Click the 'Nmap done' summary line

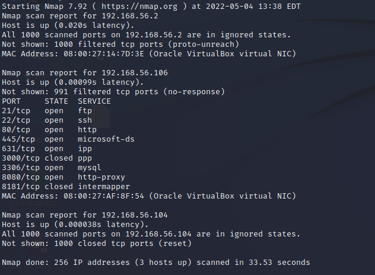click(155, 263)
